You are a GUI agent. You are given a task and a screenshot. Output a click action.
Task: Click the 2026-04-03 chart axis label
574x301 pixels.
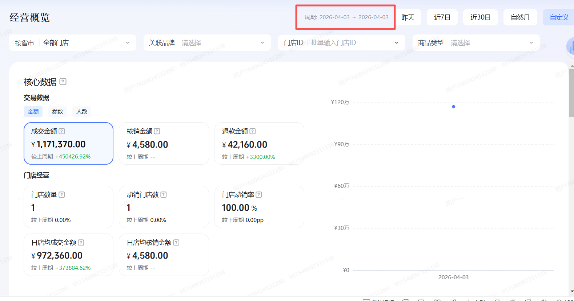(453, 277)
